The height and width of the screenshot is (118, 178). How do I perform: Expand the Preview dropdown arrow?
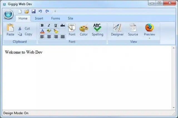(x=149, y=38)
